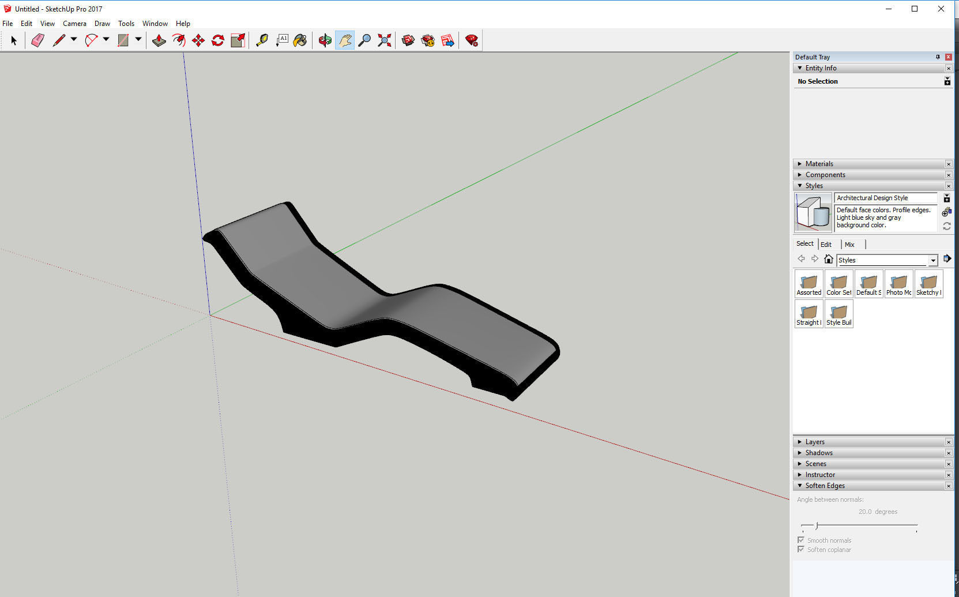Open the Tools menu
Image resolution: width=959 pixels, height=597 pixels.
click(126, 24)
